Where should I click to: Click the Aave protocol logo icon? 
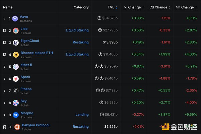pos(15,18)
